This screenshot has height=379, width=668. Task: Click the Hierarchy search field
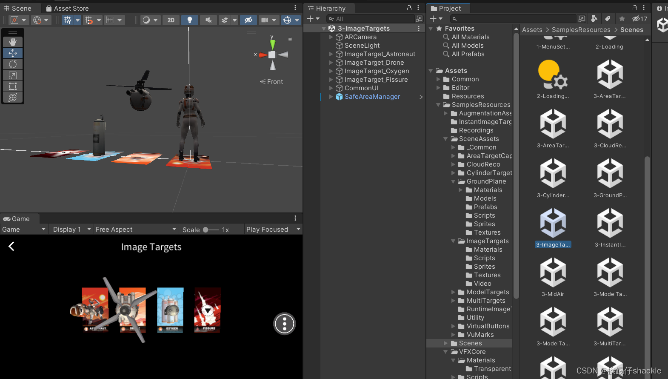click(x=371, y=19)
